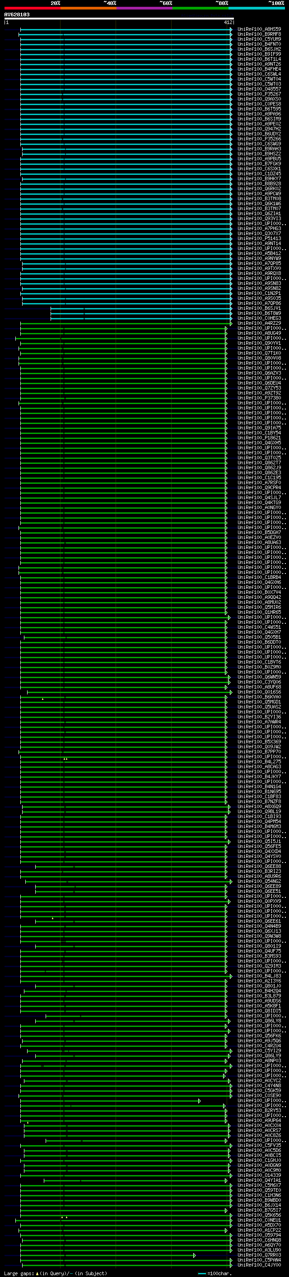This screenshot has width=289, height=1277.
Task: Select the AV628103 query label
Action: click(17, 15)
